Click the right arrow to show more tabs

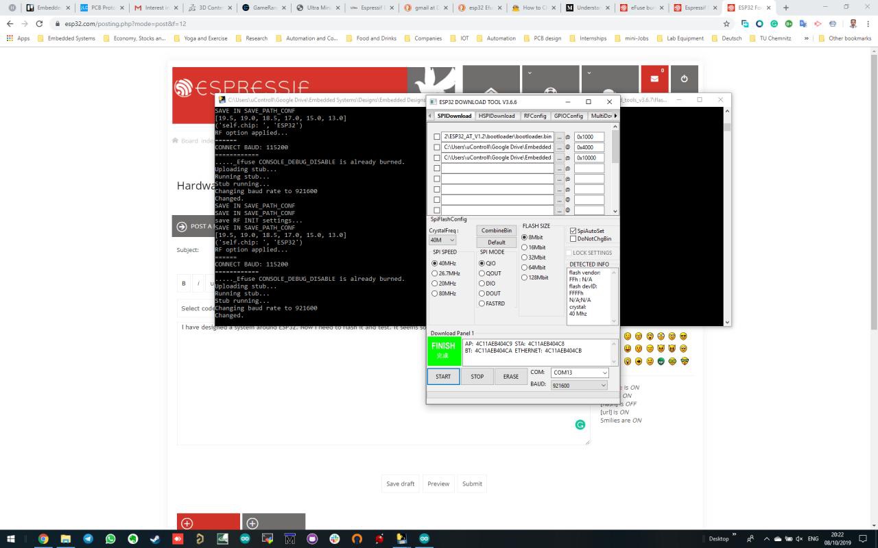pyautogui.click(x=615, y=116)
